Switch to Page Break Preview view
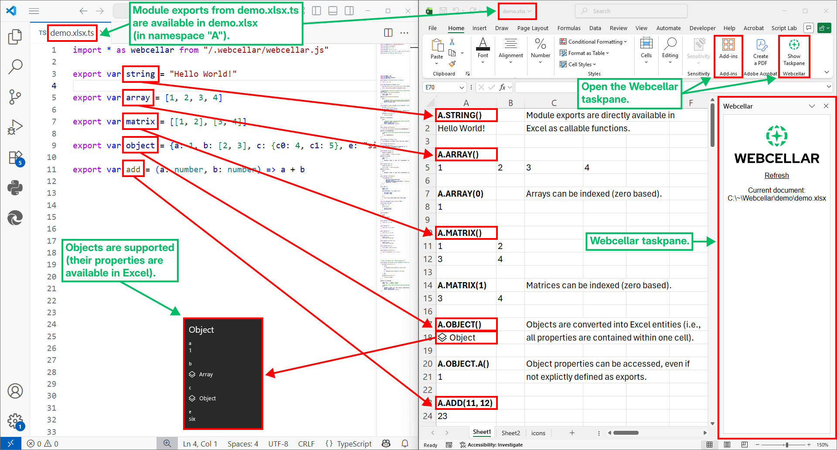 (744, 445)
